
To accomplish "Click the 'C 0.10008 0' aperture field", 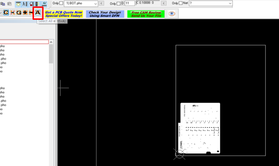I will (x=148, y=3).
